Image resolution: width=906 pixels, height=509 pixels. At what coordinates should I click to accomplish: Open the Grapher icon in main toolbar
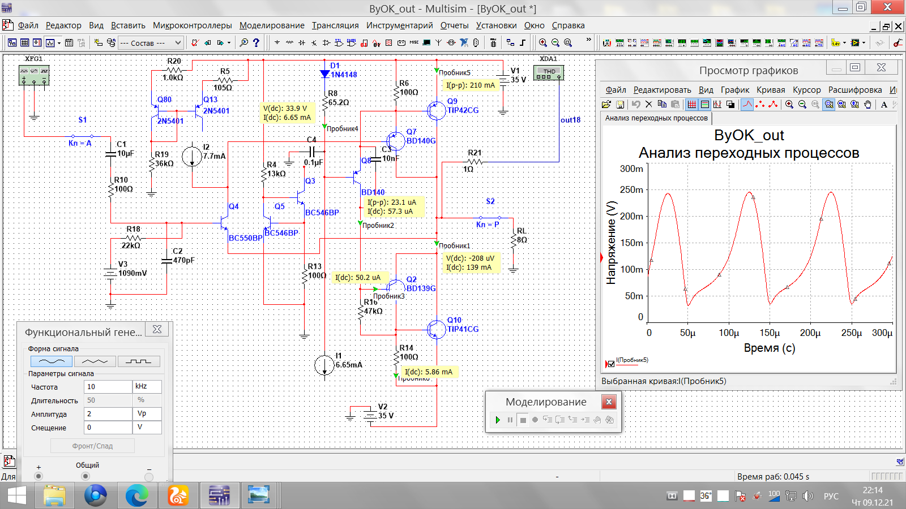[x=50, y=42]
